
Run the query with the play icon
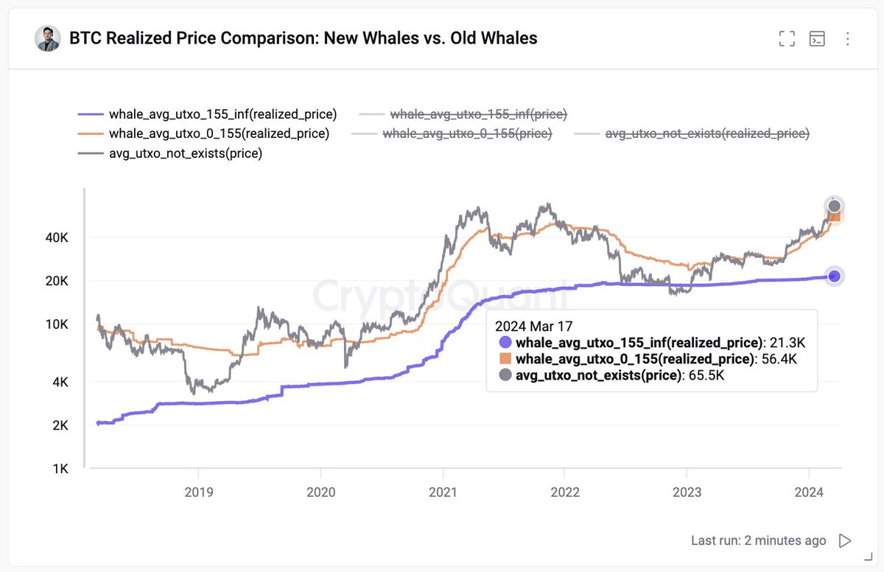point(845,541)
